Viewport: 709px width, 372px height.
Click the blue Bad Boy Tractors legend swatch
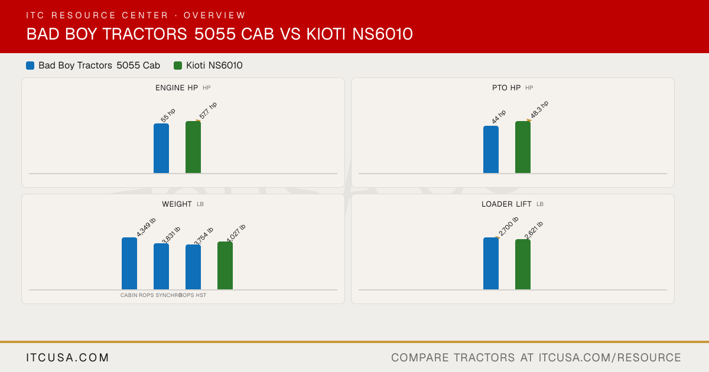coord(30,66)
